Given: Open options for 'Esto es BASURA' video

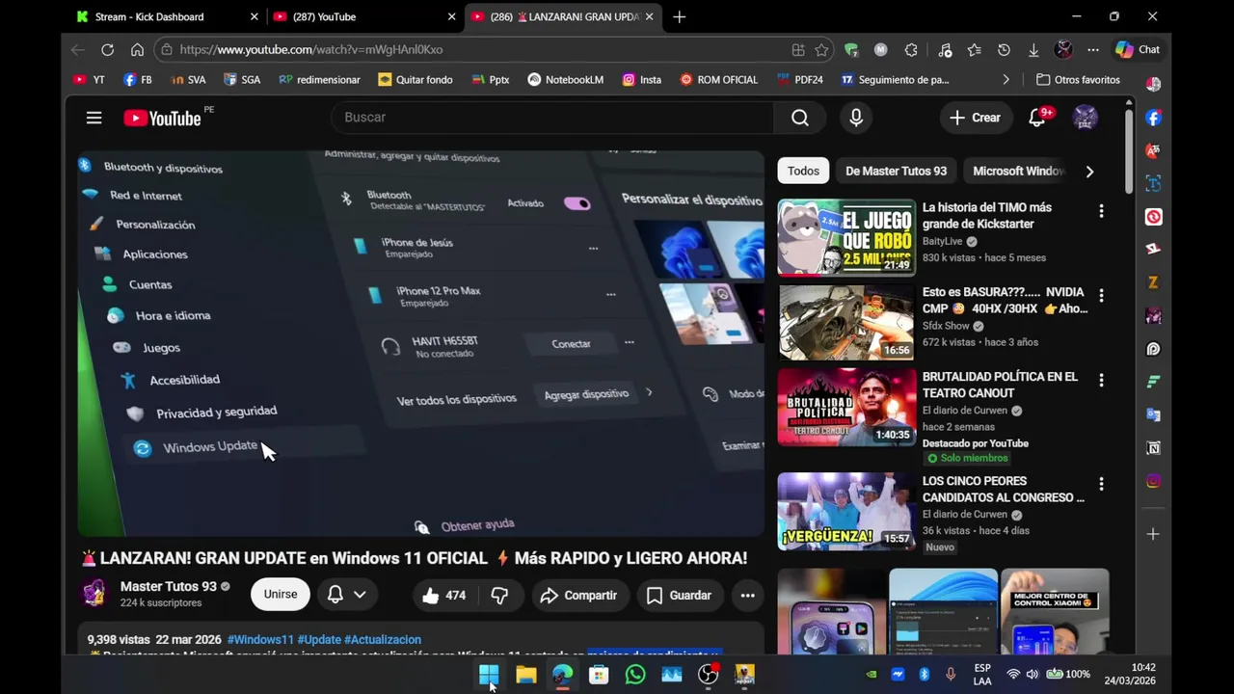Looking at the screenshot, I should pyautogui.click(x=1101, y=296).
